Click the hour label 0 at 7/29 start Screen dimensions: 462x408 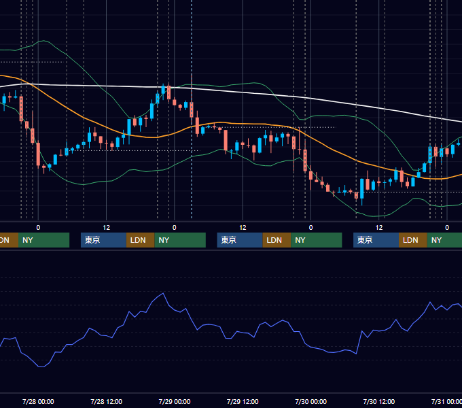coord(175,228)
